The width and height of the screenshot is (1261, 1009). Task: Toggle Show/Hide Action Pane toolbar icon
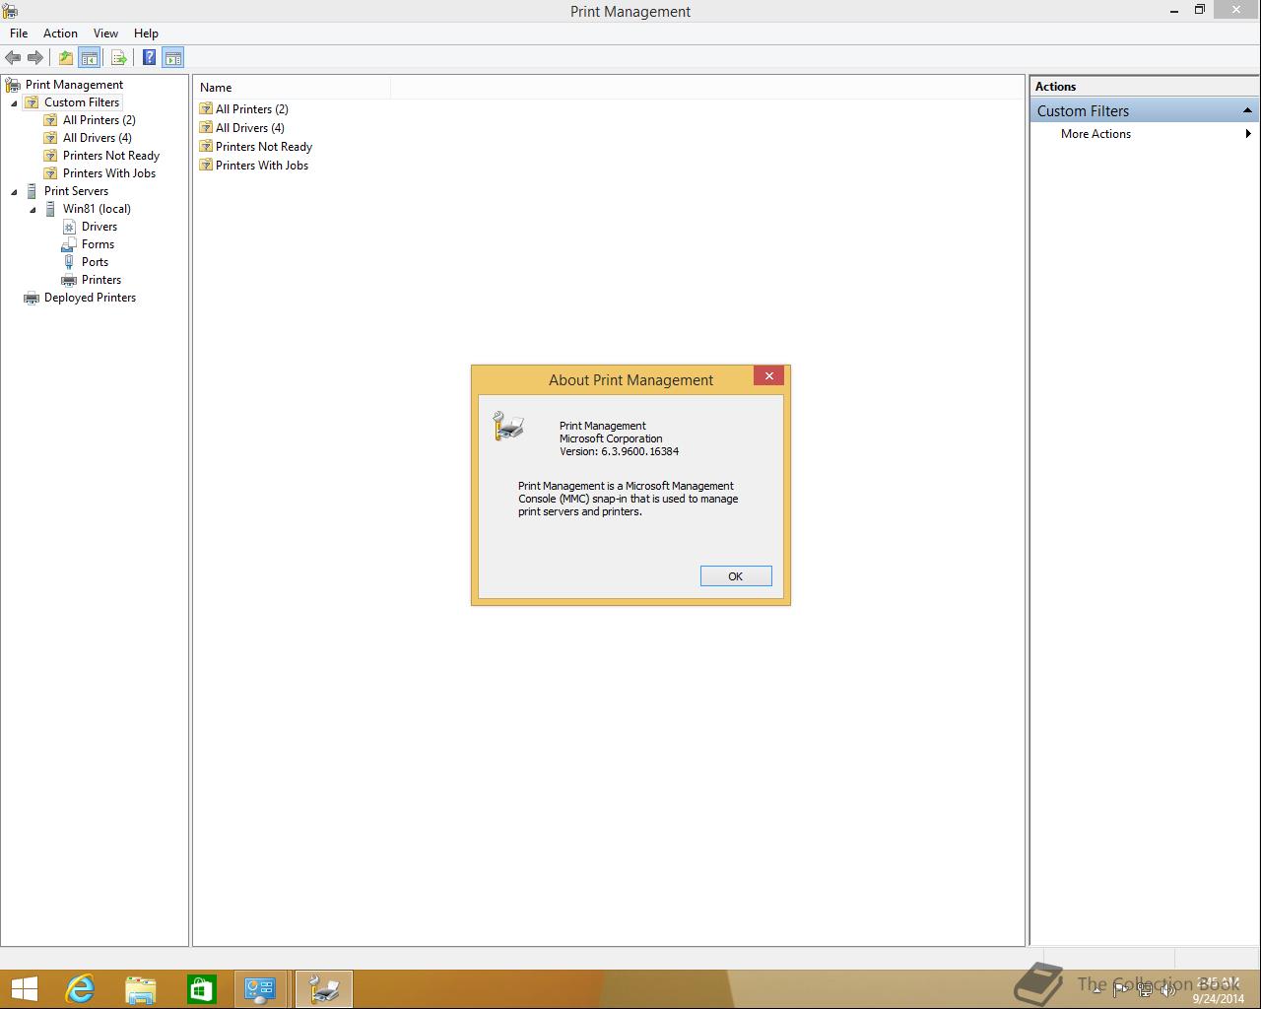[173, 57]
